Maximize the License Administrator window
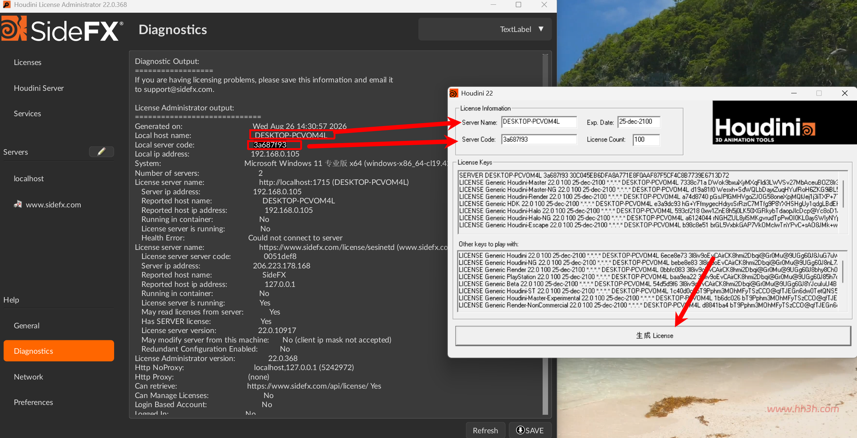The height and width of the screenshot is (438, 857). coord(519,5)
